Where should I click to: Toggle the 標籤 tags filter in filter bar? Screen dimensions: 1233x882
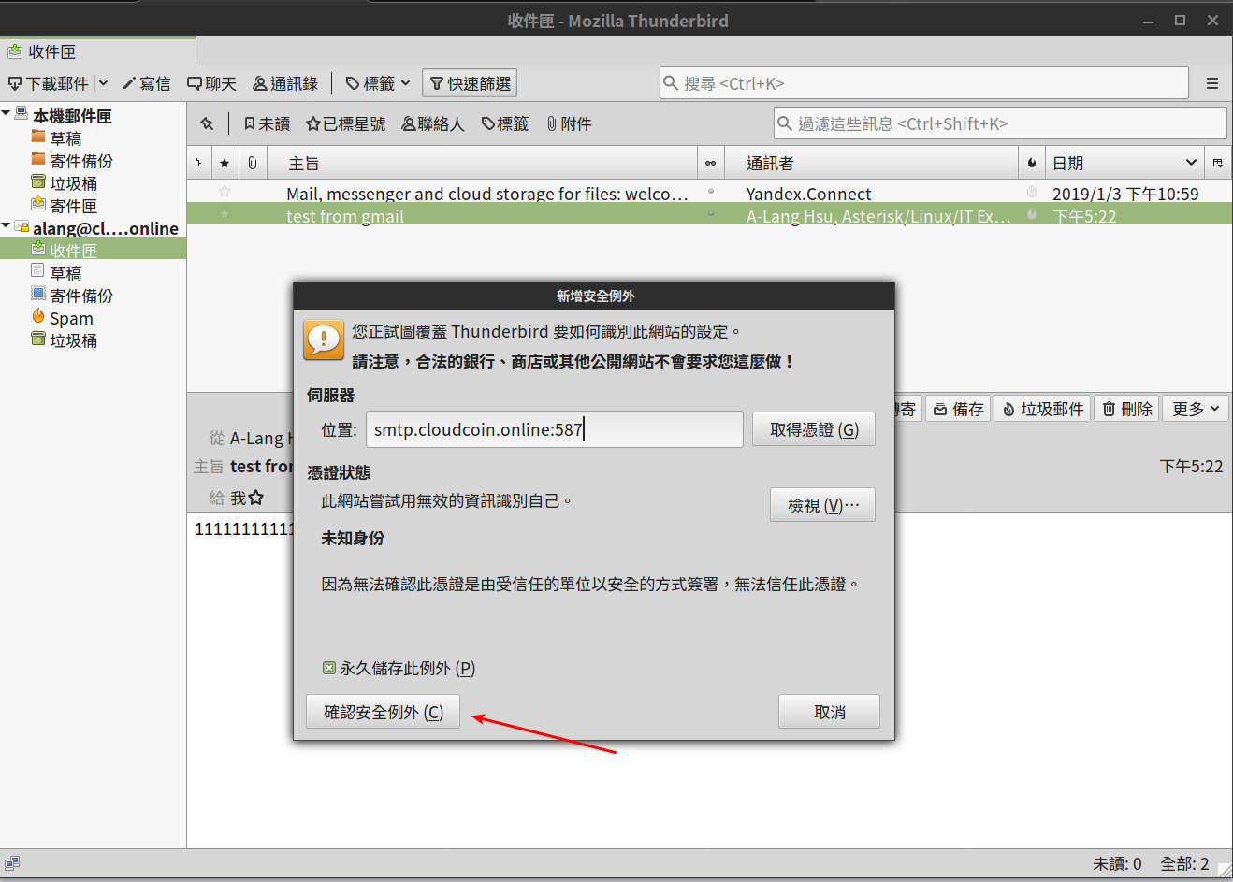505,123
